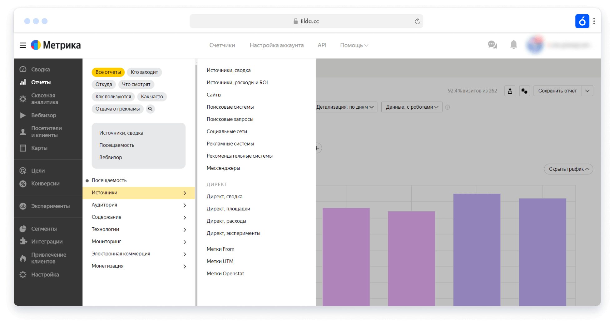
Task: Click the user avatar in the header
Action: (x=535, y=45)
